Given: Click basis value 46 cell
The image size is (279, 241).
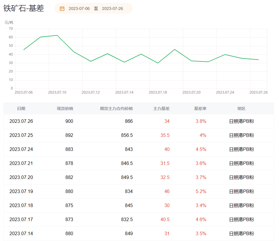Looking at the screenshot, I should [x=167, y=192].
